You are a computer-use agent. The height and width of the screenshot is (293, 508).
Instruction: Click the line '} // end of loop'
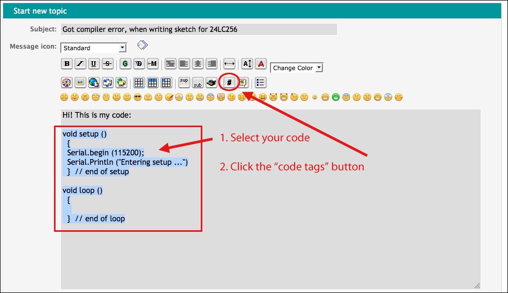[x=96, y=219]
